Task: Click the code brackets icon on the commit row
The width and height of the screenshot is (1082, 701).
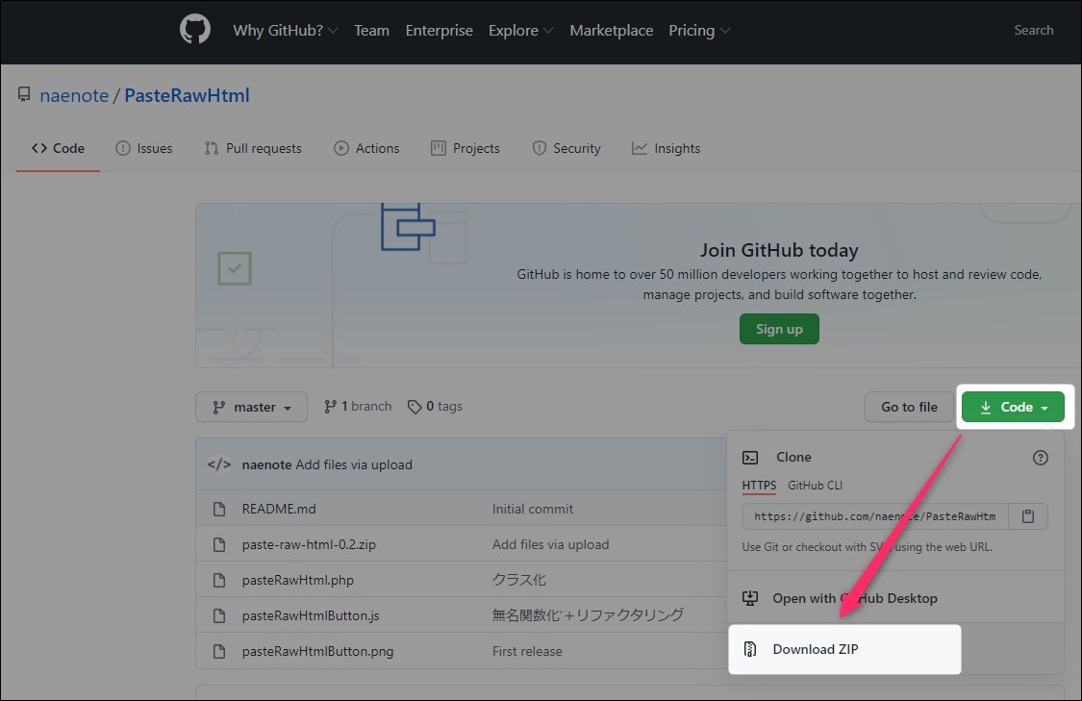Action: [x=218, y=463]
